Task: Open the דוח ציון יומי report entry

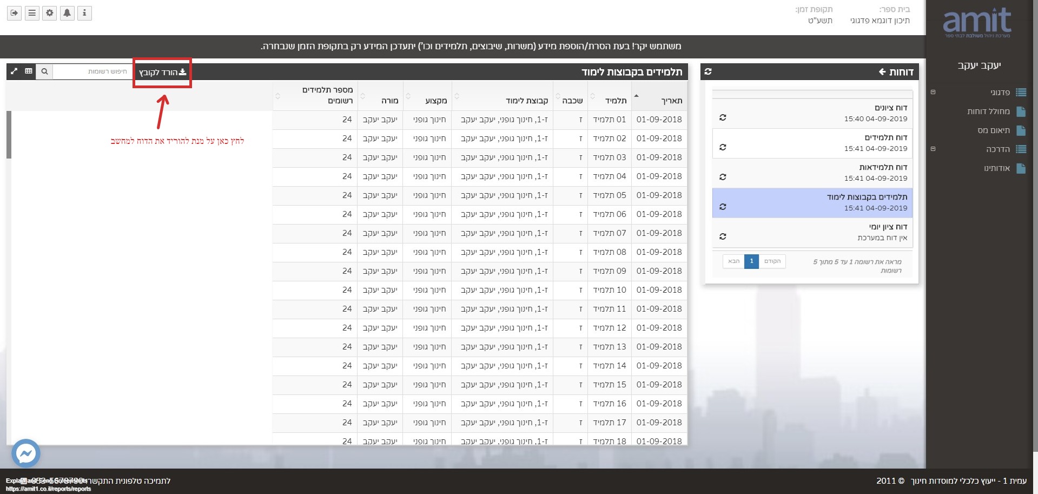Action: pyautogui.click(x=812, y=233)
